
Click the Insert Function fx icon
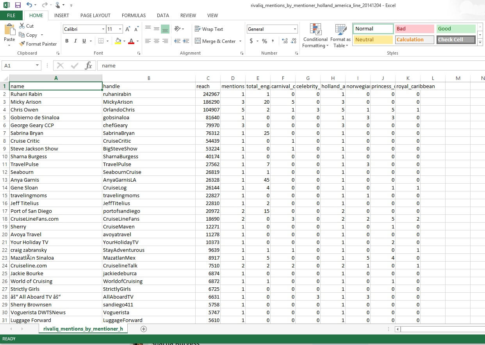pos(89,65)
